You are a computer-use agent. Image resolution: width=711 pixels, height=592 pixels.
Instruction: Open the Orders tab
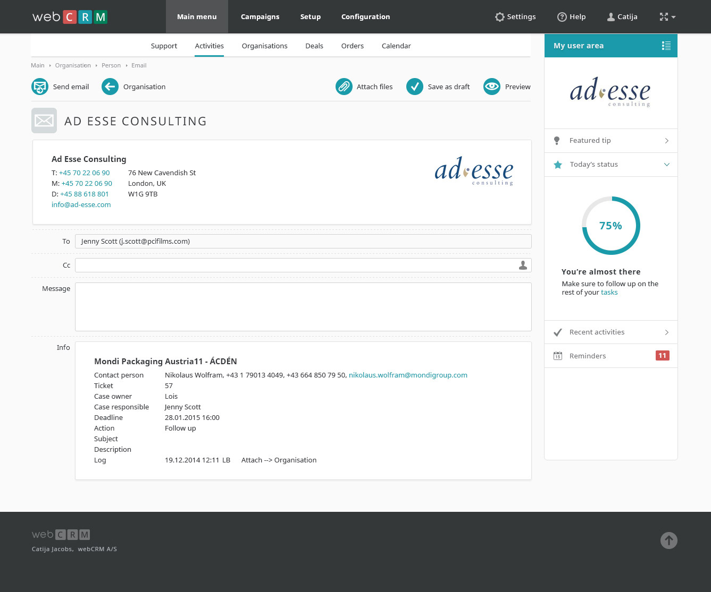[353, 46]
